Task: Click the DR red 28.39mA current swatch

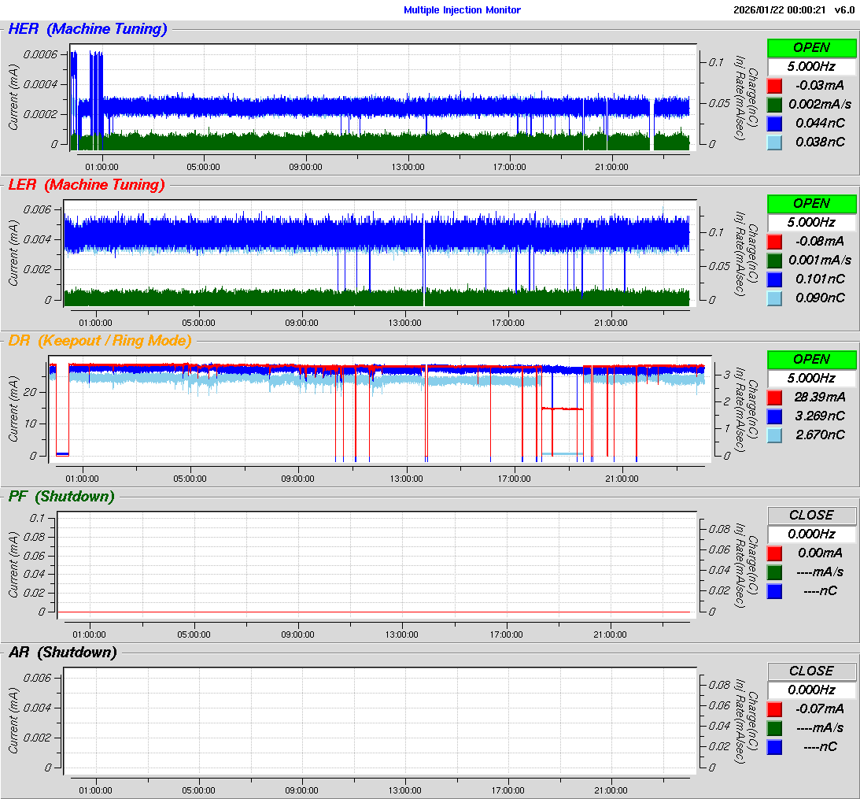Action: (774, 398)
